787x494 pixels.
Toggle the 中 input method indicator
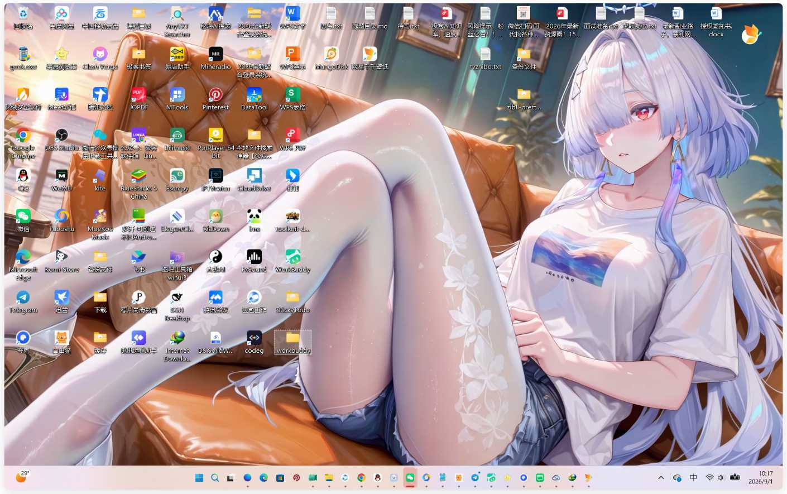[693, 478]
